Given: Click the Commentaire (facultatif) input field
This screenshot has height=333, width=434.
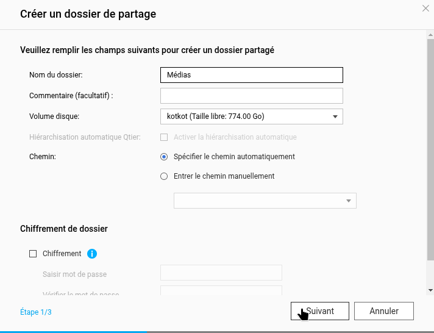Looking at the screenshot, I should pyautogui.click(x=252, y=96).
